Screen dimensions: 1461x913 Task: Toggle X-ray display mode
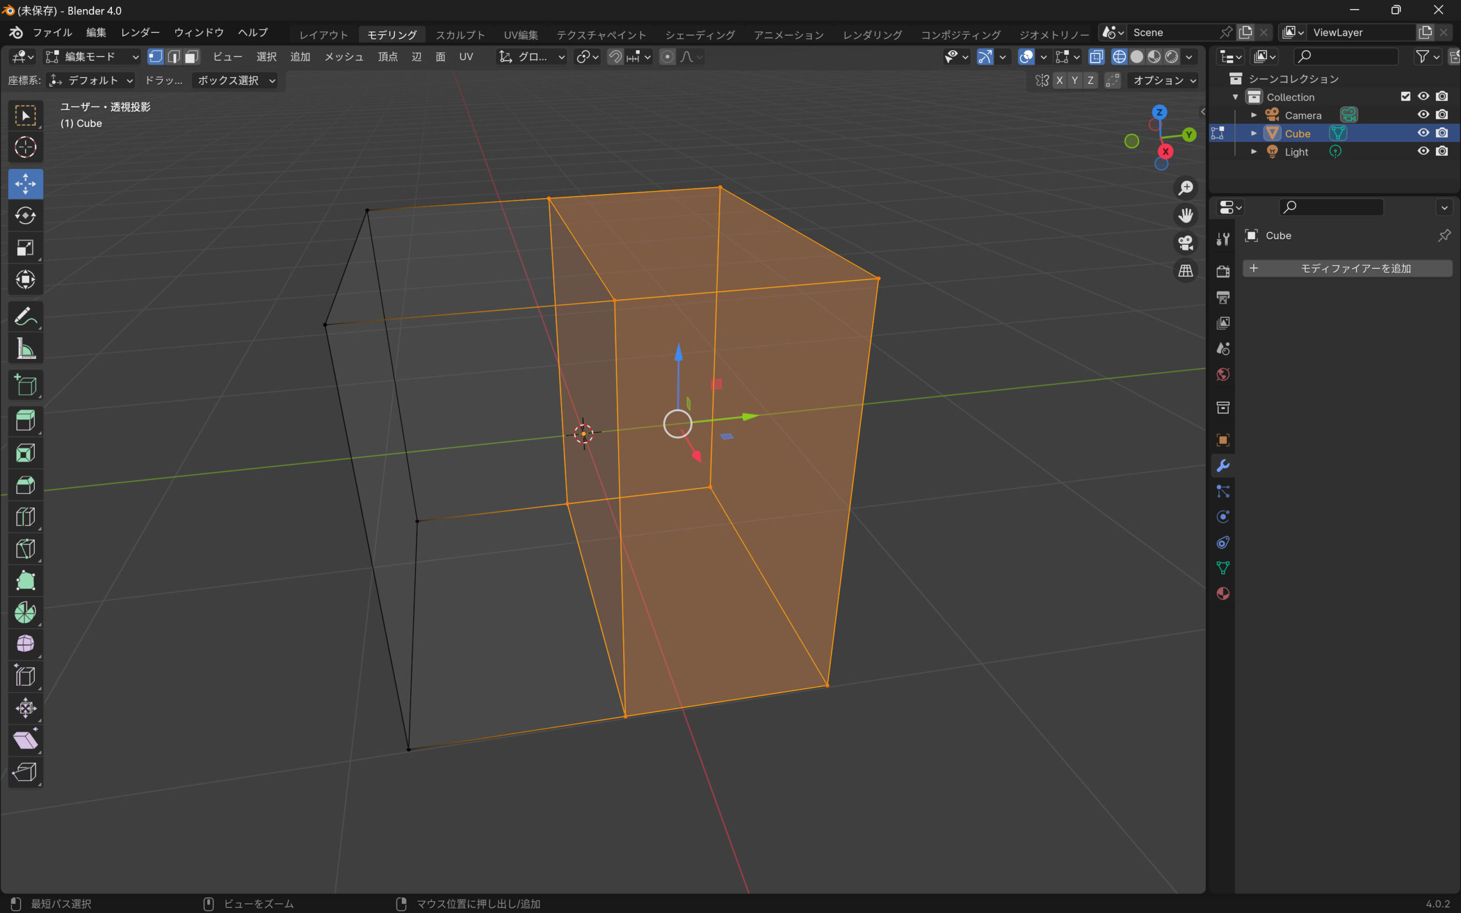click(x=1096, y=56)
